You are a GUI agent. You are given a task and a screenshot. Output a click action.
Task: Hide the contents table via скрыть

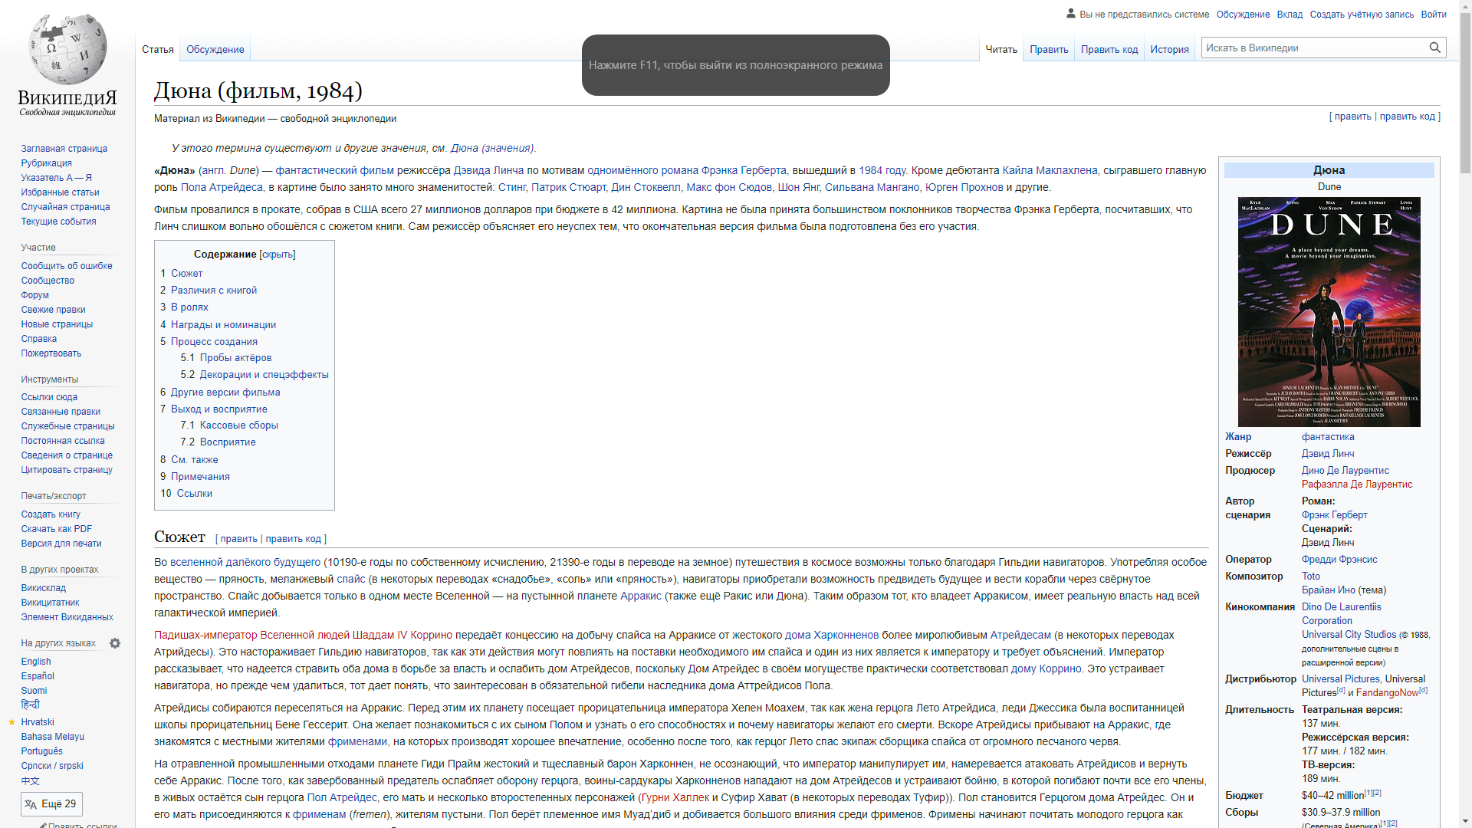278,255
